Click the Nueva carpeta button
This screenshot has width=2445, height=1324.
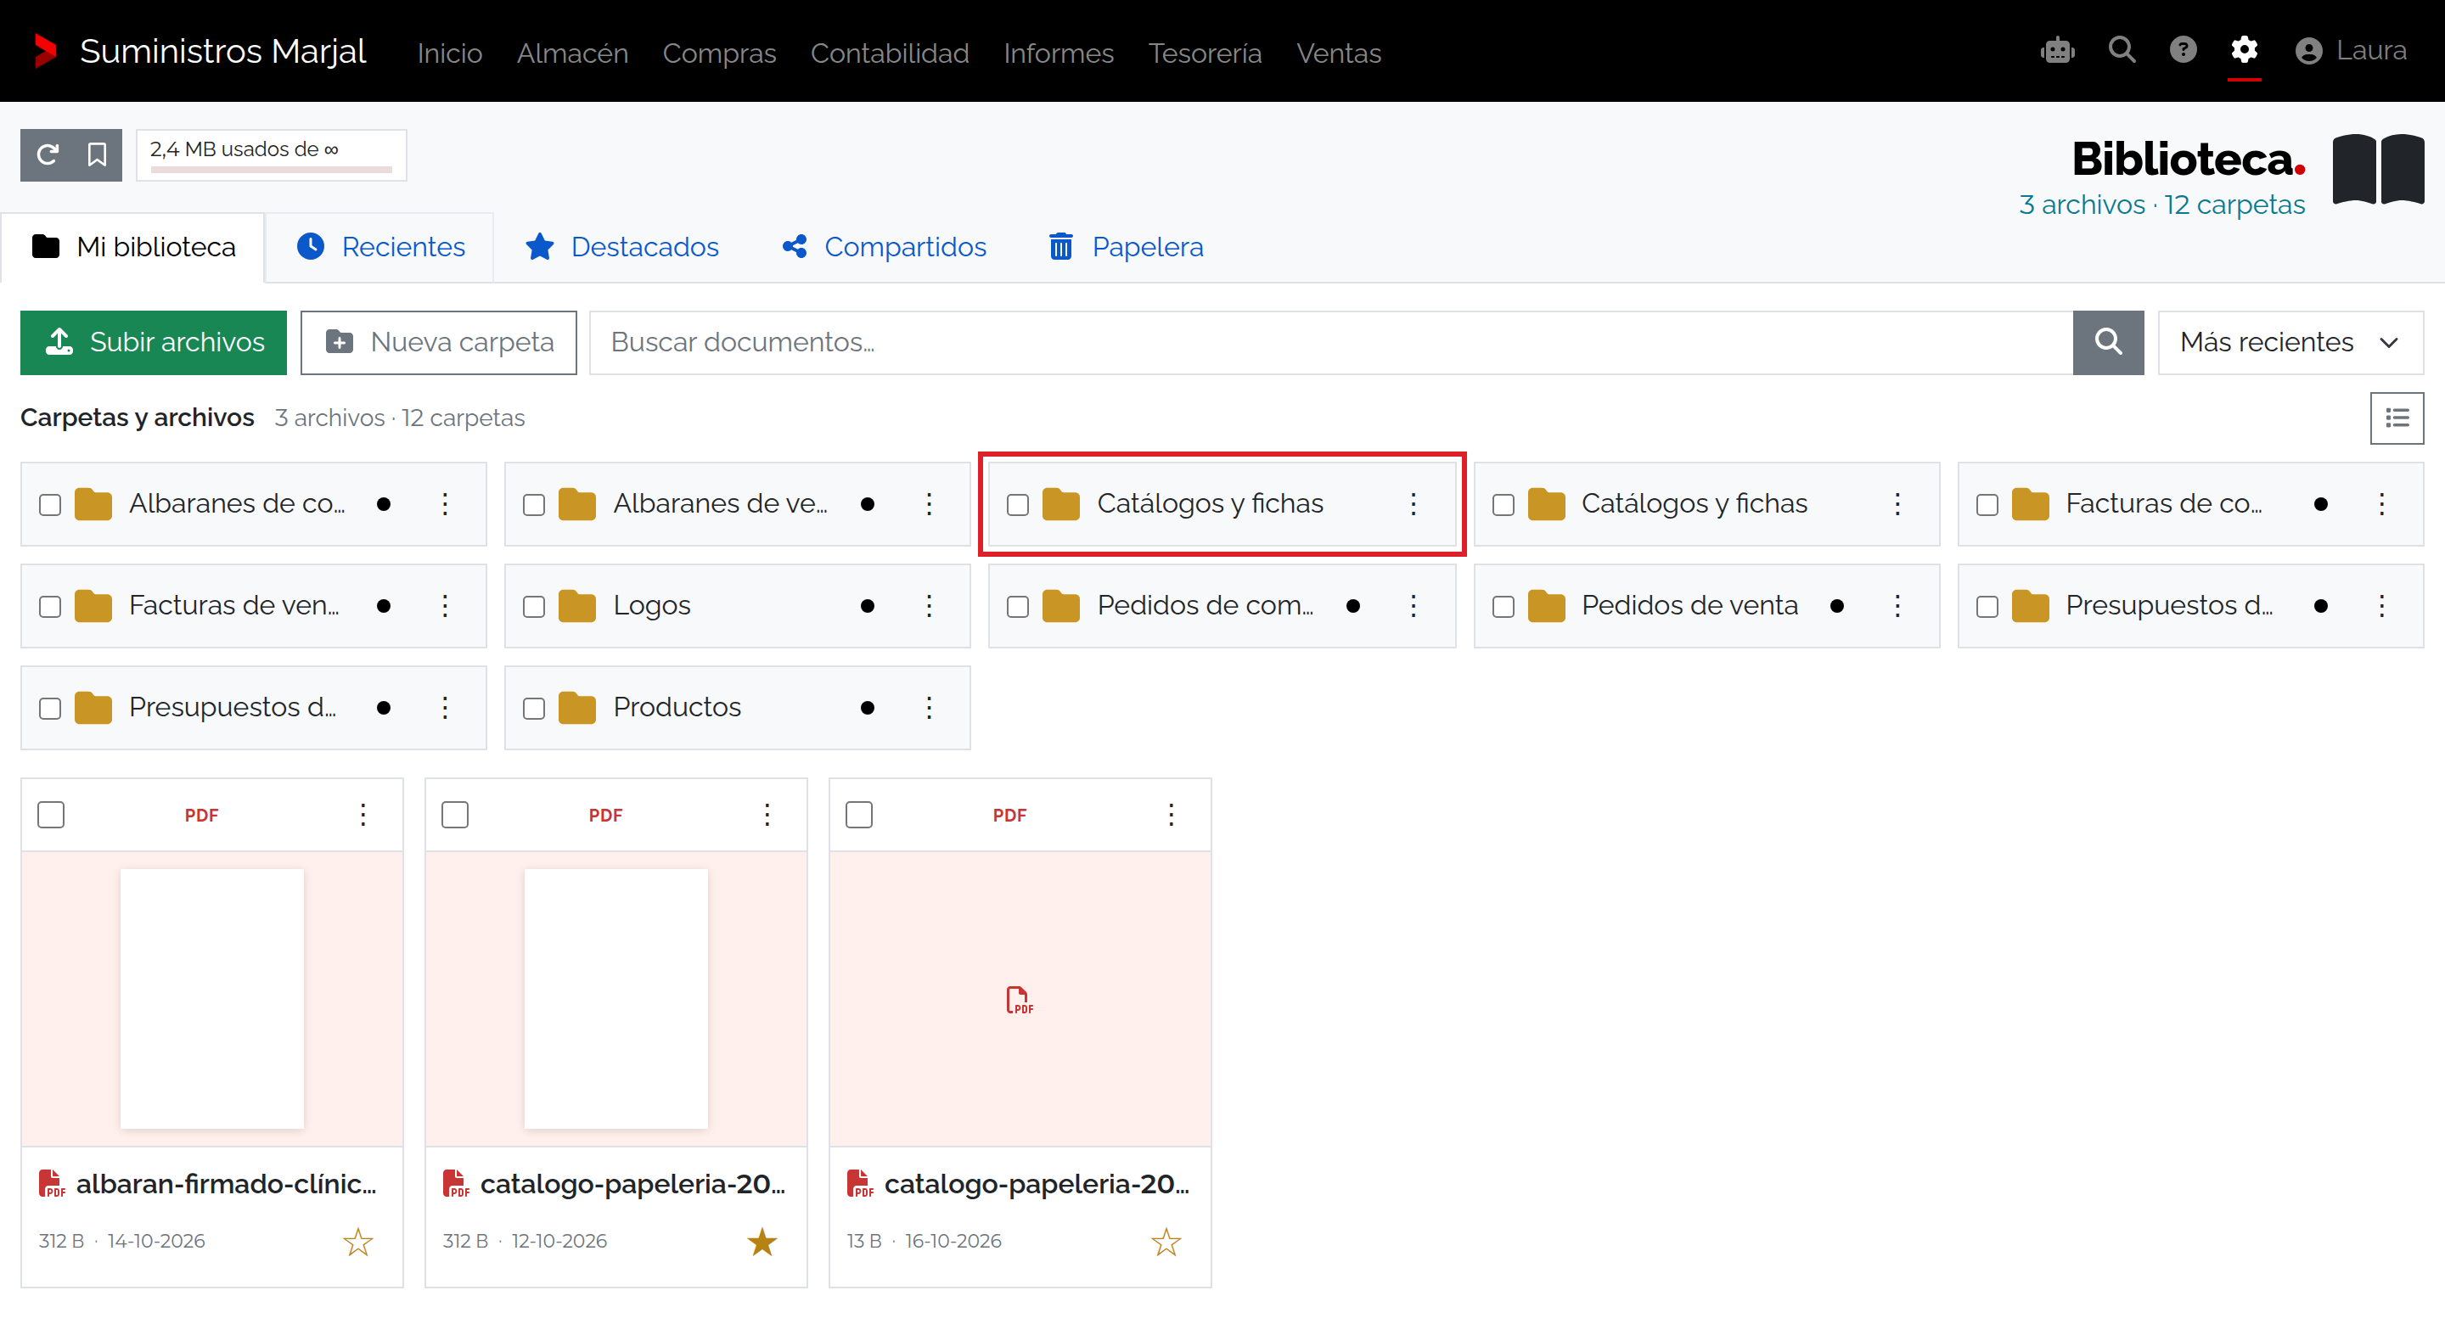(x=439, y=342)
